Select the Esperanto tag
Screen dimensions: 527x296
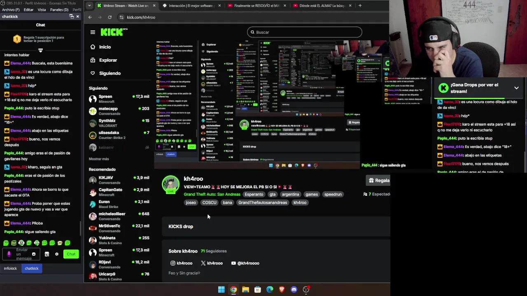(254, 194)
